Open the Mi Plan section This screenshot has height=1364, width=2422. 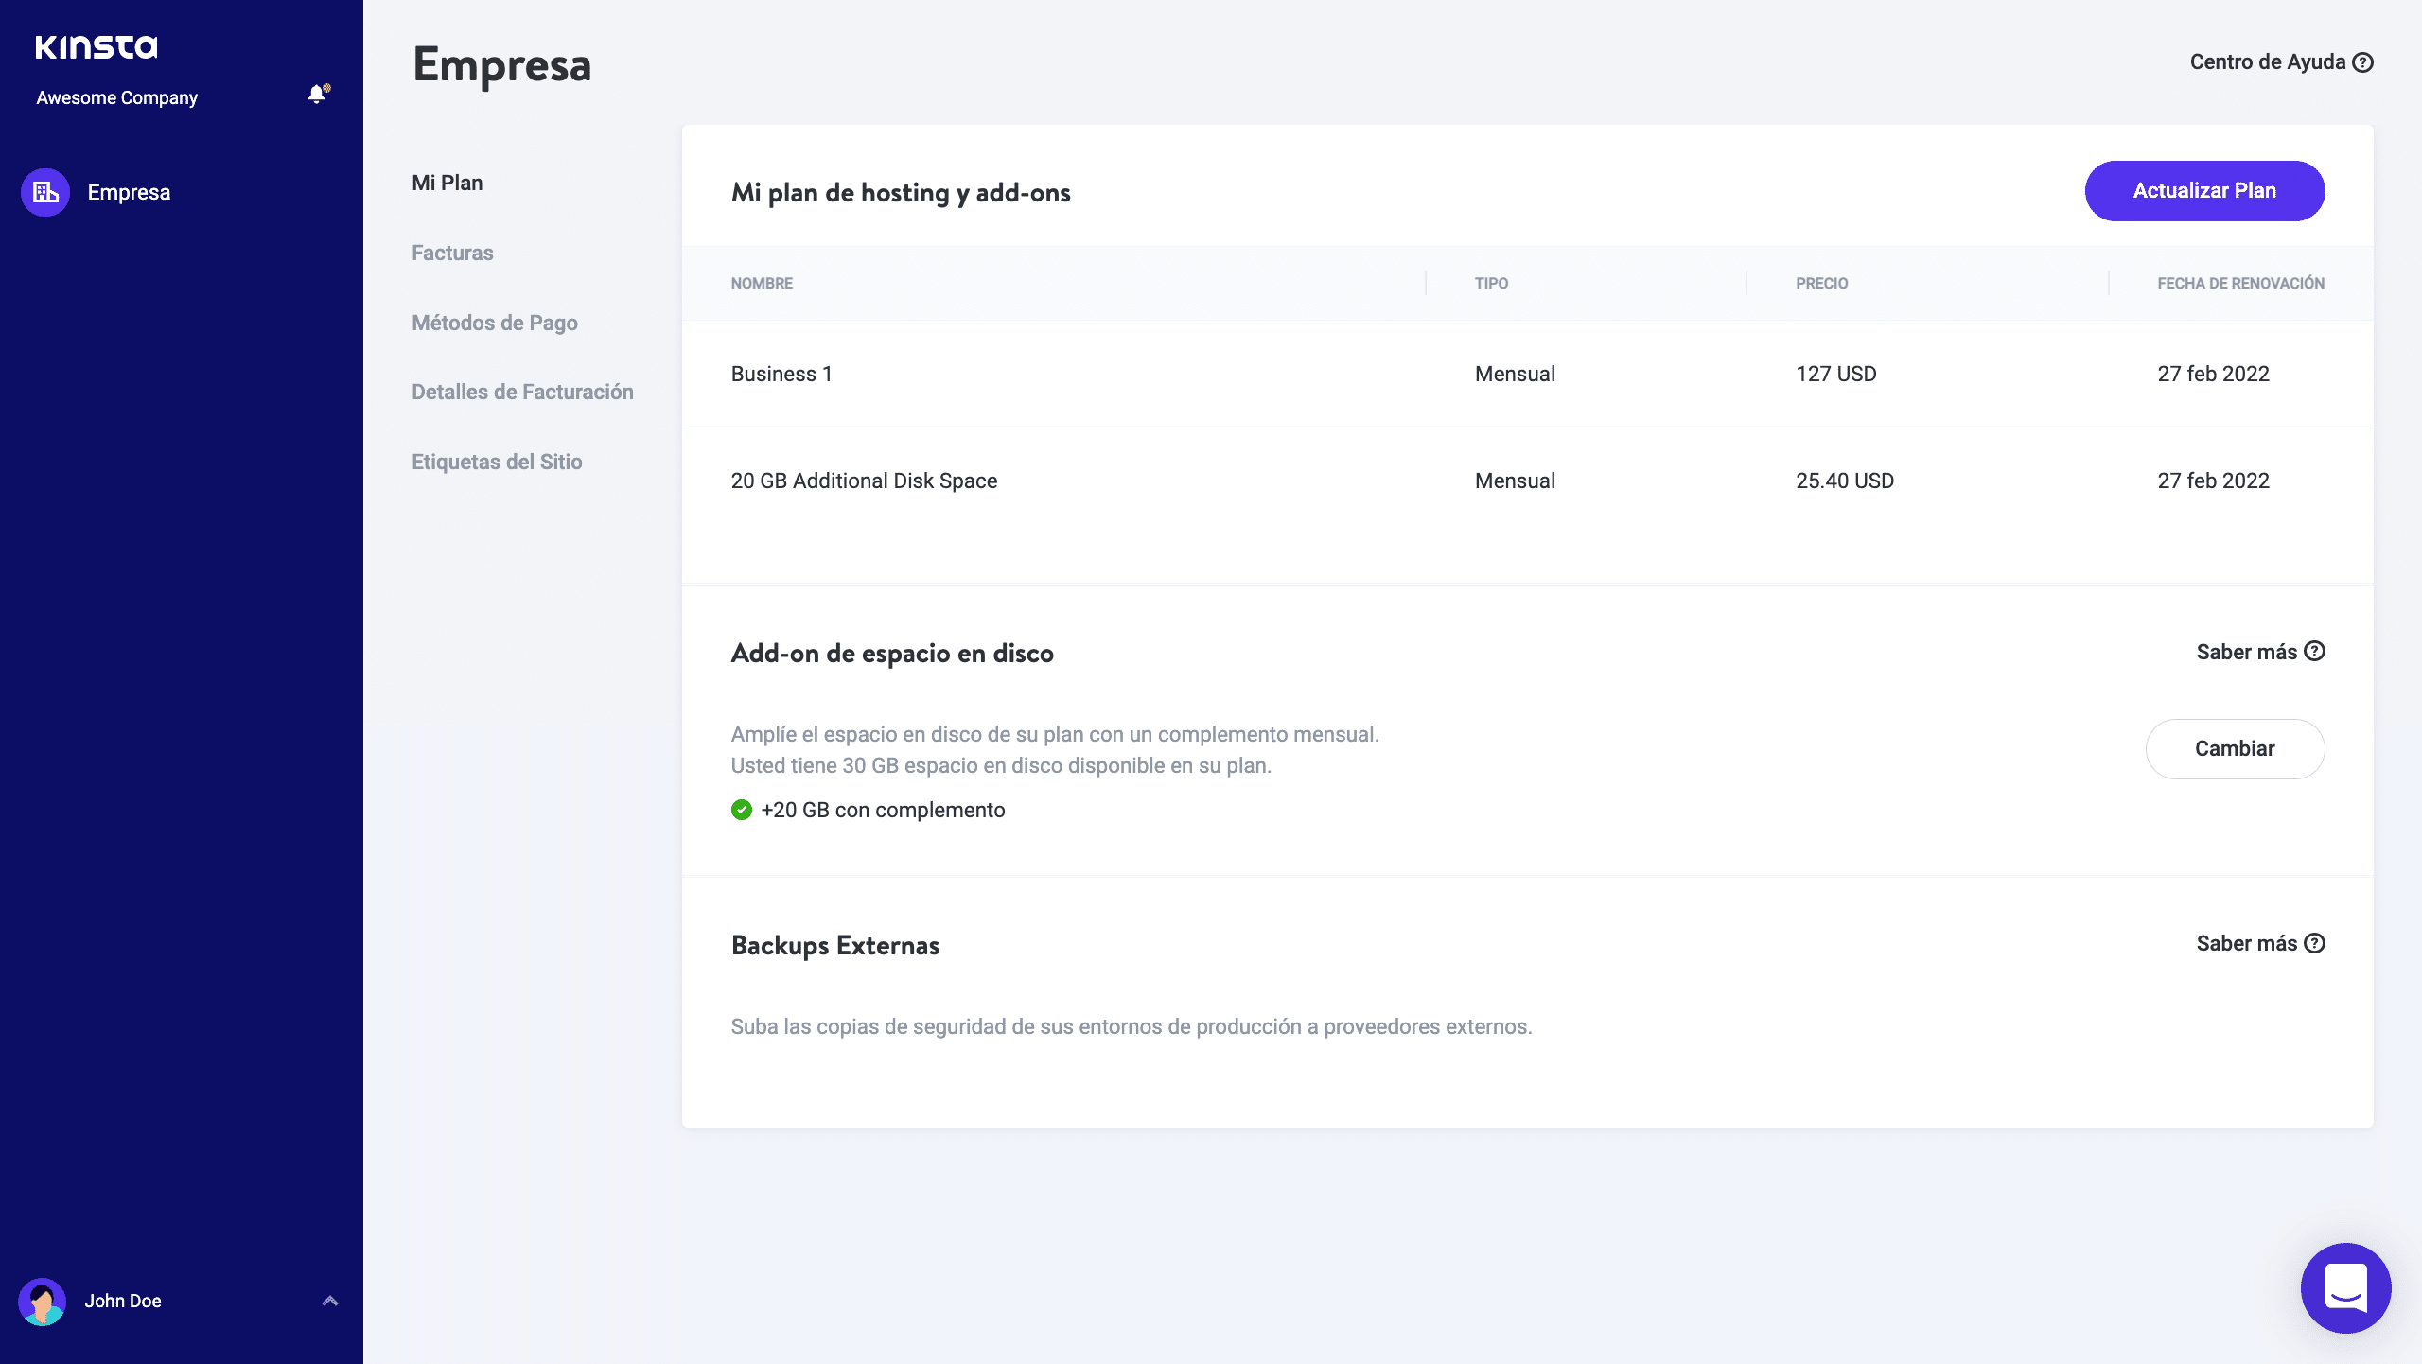pos(447,183)
